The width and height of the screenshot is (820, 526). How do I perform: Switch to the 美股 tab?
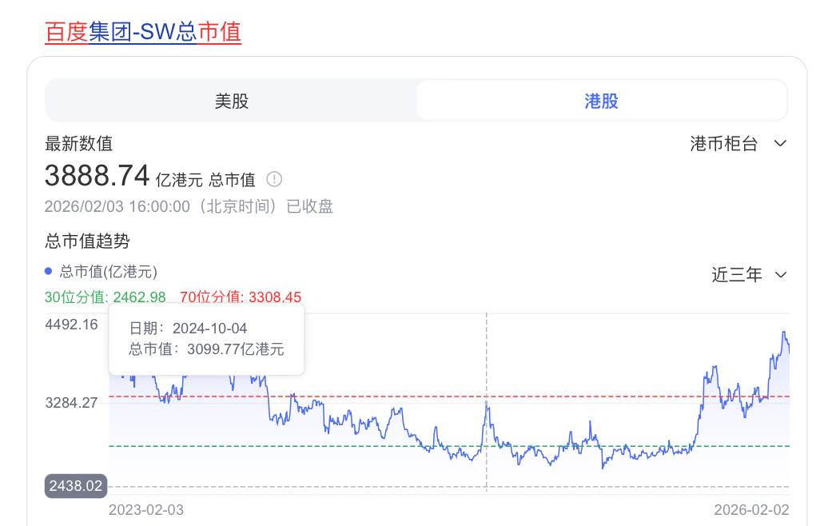[231, 101]
